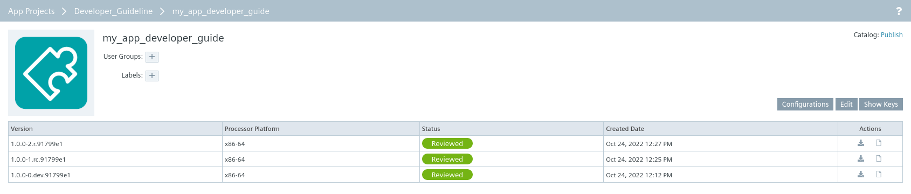Image resolution: width=911 pixels, height=194 pixels.
Task: Click date Oct 24, 2022 12:27 PM
Action: point(639,144)
